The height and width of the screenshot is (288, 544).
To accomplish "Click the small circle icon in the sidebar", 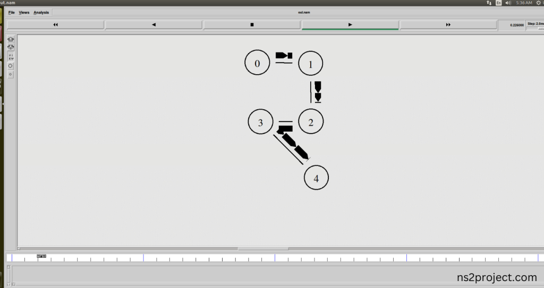I will pyautogui.click(x=11, y=74).
